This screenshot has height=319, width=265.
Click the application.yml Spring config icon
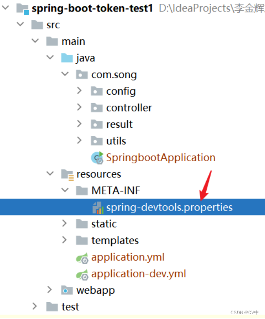click(x=82, y=258)
